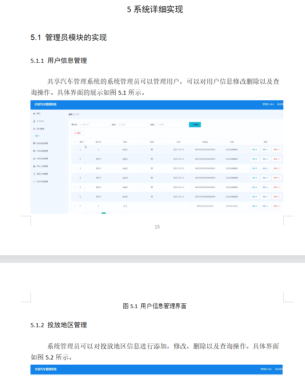The image size is (305, 376).
Task: Click the 汽车信息管理 location pin icon
Action: tap(35, 150)
